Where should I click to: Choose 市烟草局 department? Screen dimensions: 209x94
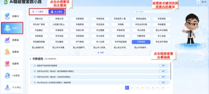point(80,25)
